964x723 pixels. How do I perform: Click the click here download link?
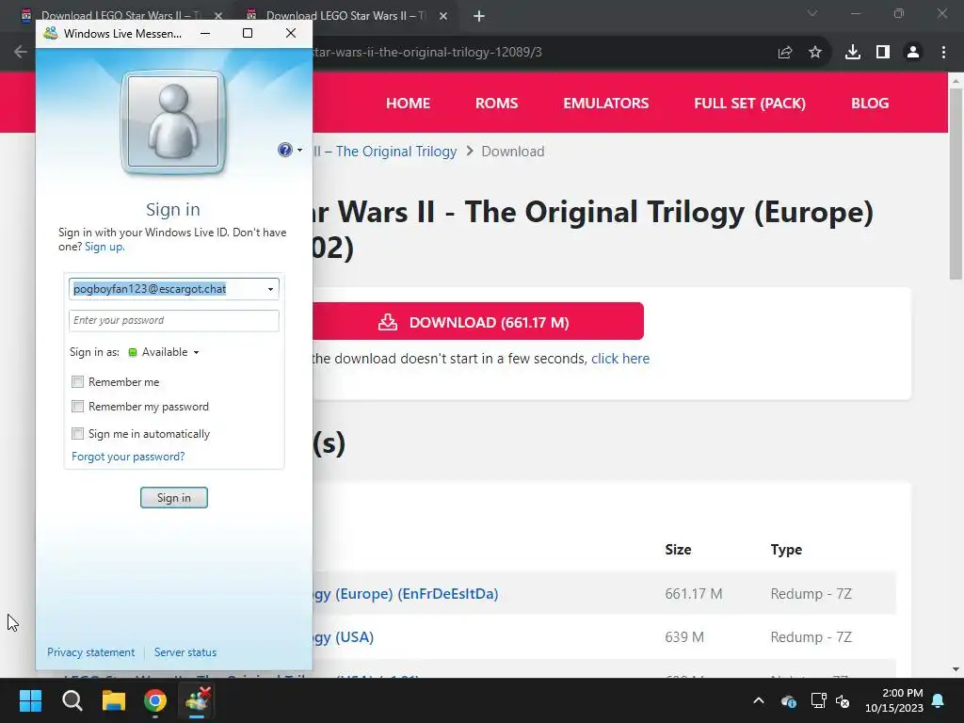point(620,359)
